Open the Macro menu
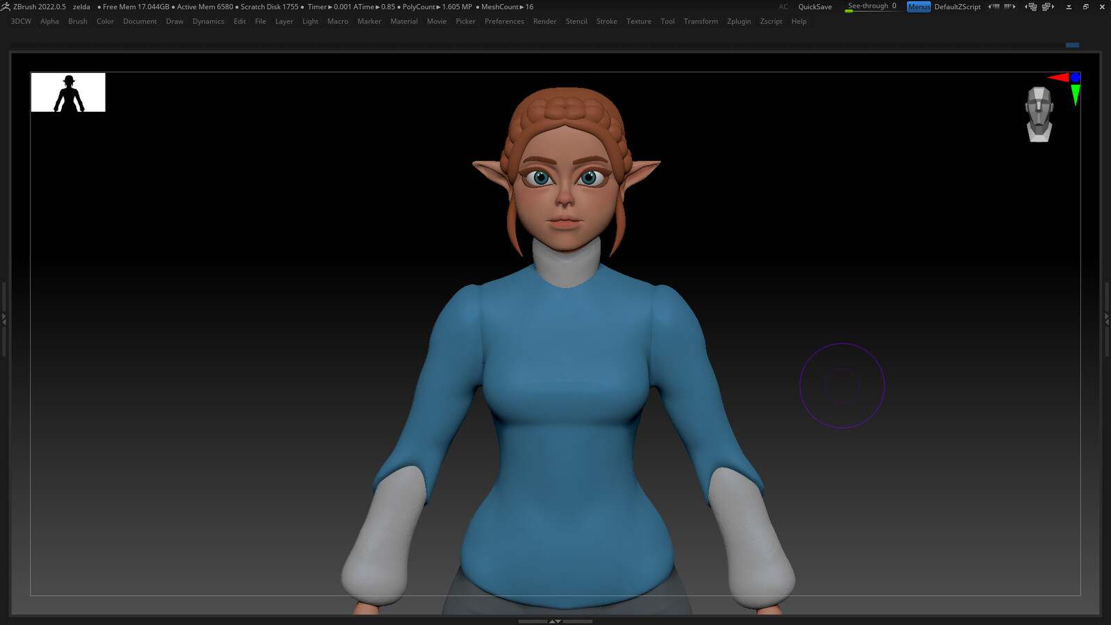This screenshot has height=625, width=1111. 337,22
